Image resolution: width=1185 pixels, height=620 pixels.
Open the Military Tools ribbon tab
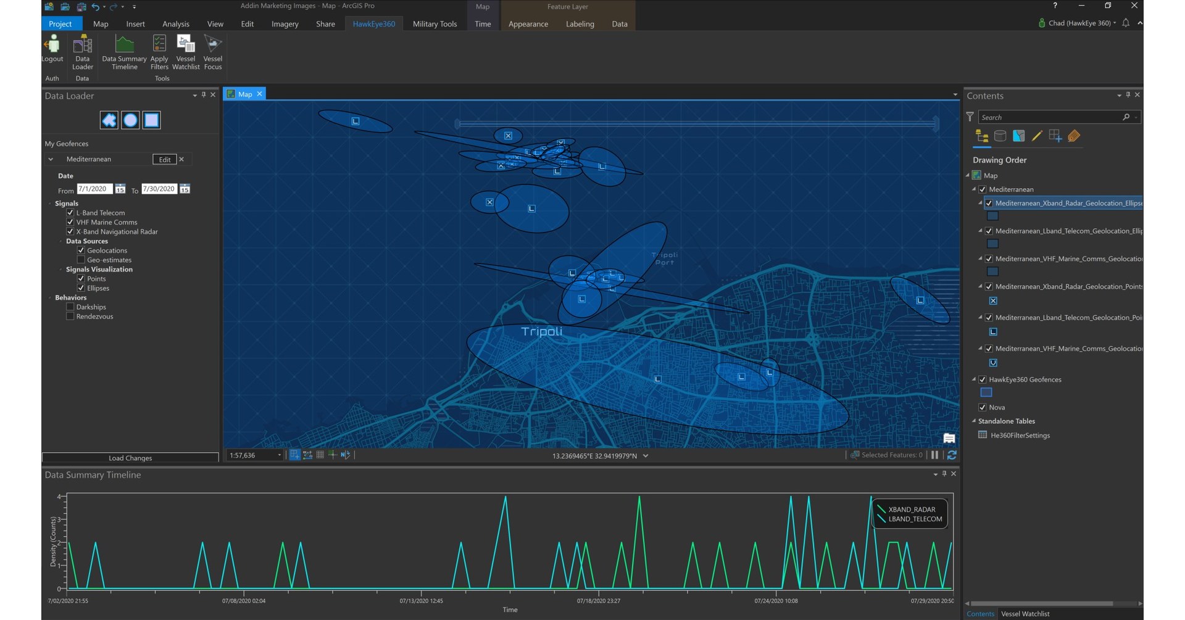434,23
